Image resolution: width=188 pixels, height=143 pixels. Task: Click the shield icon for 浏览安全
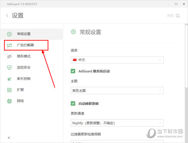9,68
